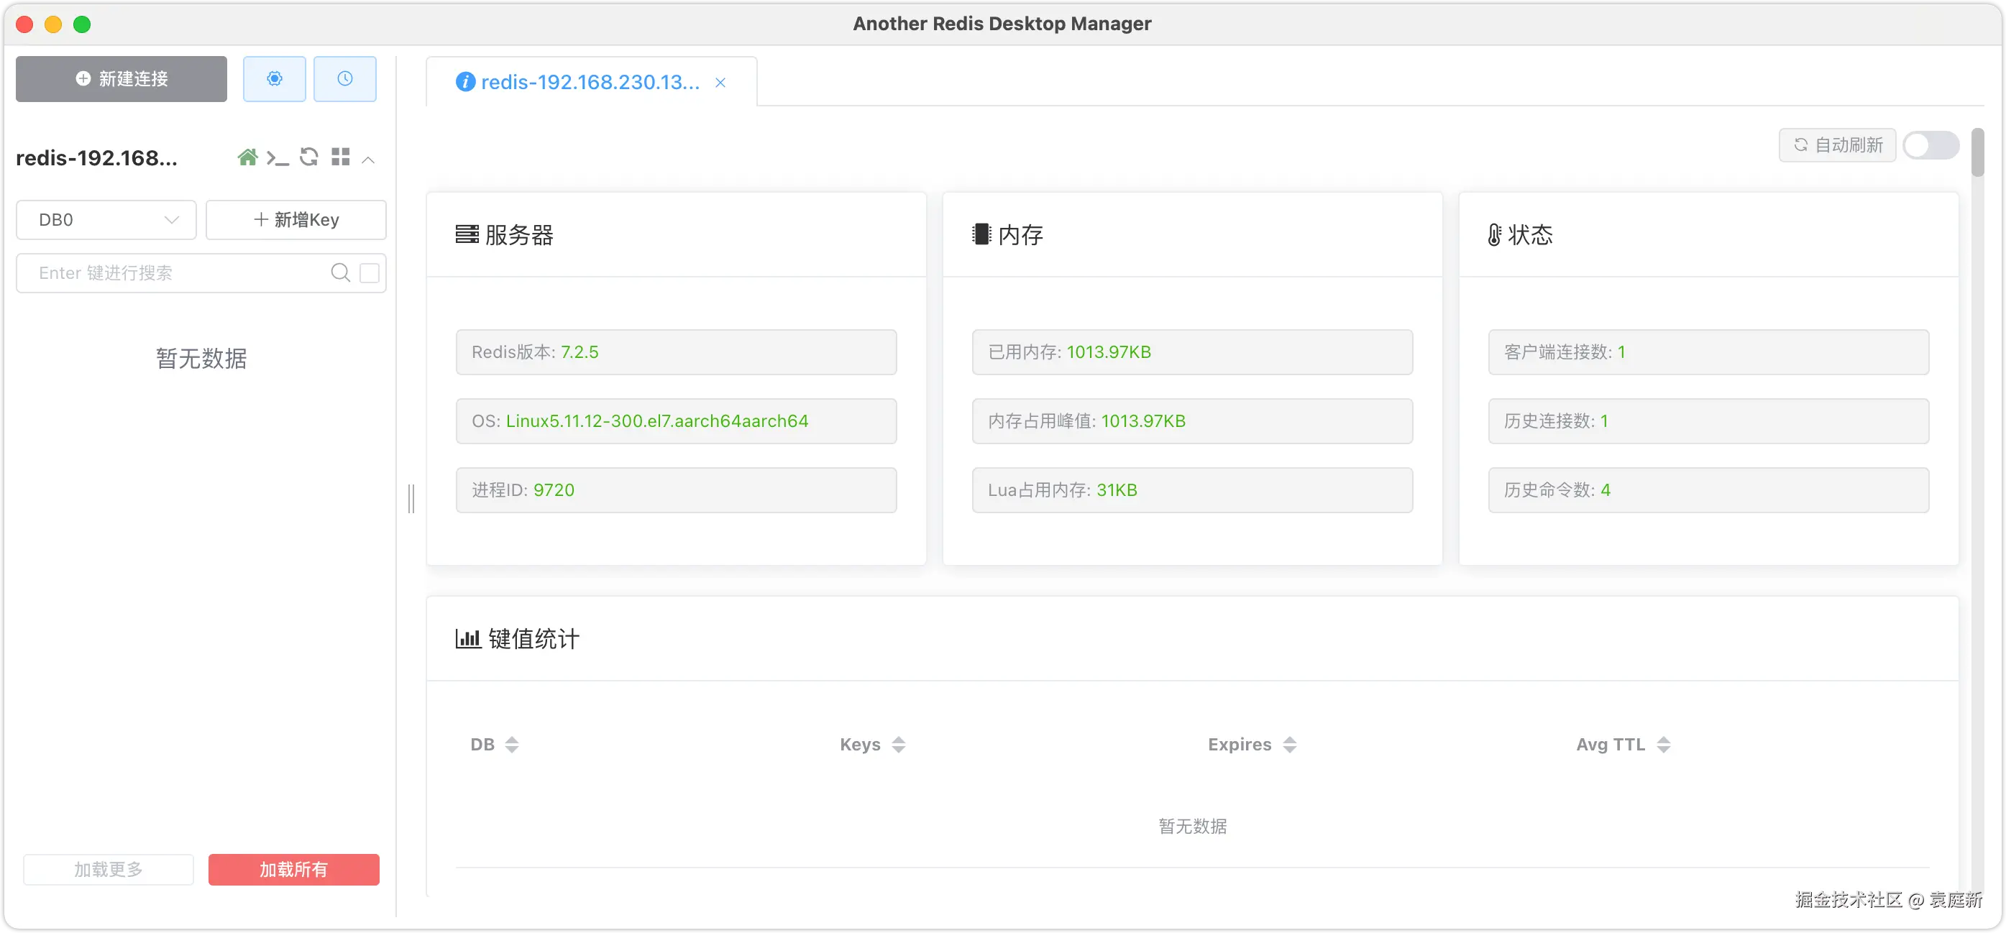Click the settings gear icon button
Screen dimensions: 2006x933
coord(274,78)
